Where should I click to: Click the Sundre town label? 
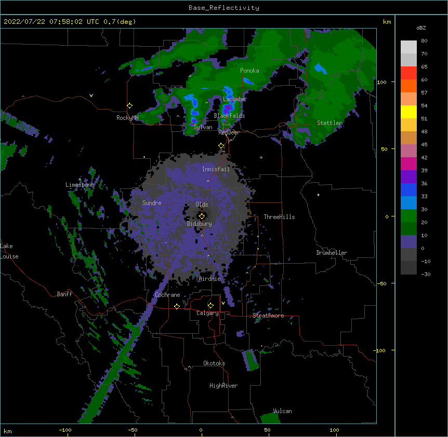point(152,203)
